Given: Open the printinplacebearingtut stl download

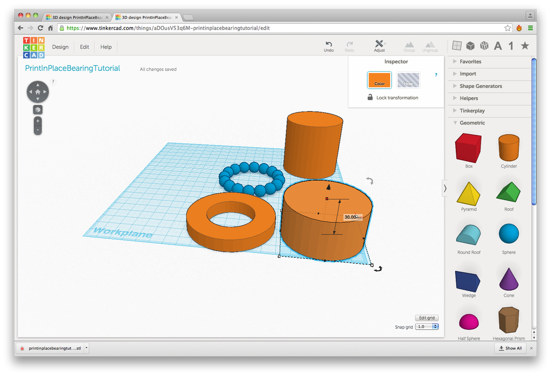Looking at the screenshot, I should pyautogui.click(x=51, y=348).
